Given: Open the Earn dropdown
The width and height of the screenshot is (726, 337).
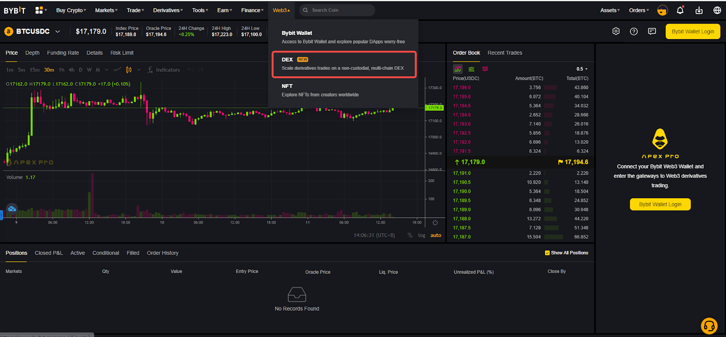Looking at the screenshot, I should click(x=225, y=10).
